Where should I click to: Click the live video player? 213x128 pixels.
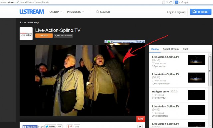tap(82, 80)
